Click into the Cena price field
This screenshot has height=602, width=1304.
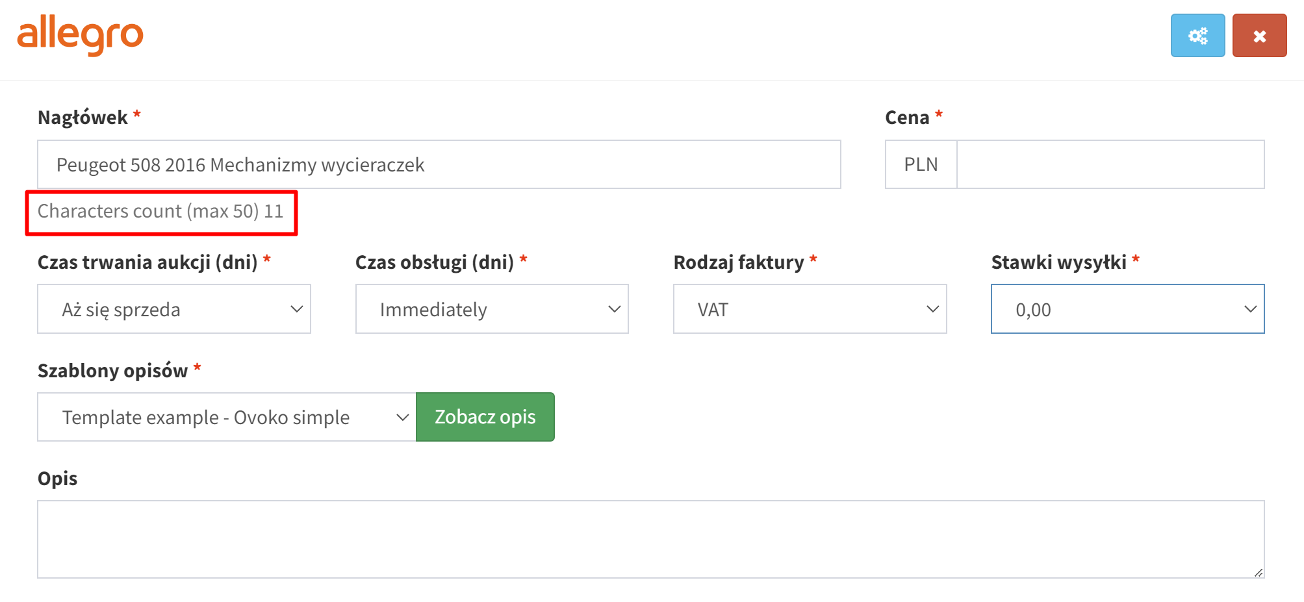(1110, 164)
